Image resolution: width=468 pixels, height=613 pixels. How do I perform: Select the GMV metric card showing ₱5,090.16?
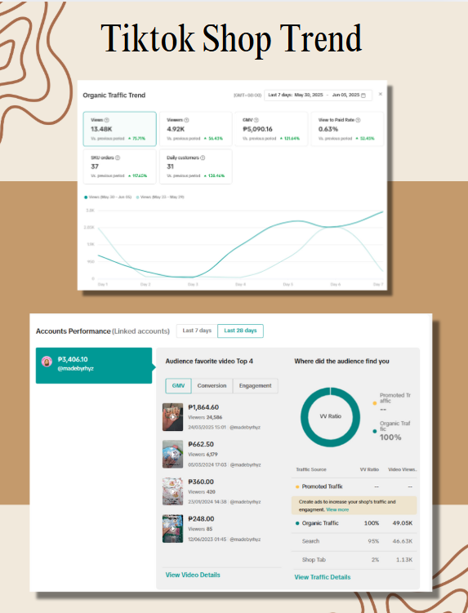tap(271, 129)
